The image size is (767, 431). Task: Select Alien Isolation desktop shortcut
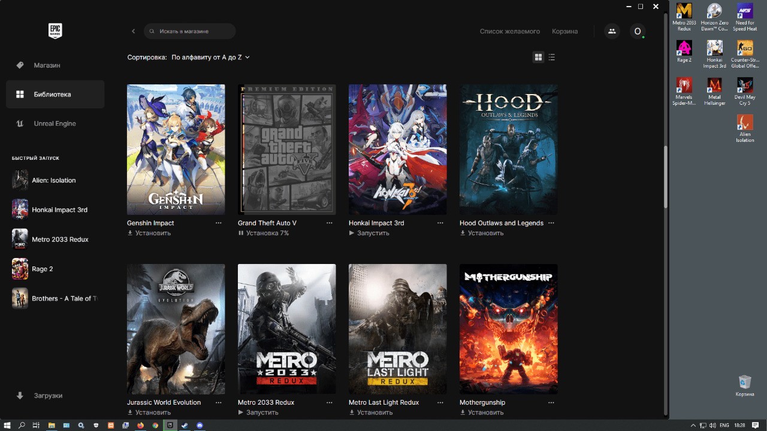tap(745, 129)
